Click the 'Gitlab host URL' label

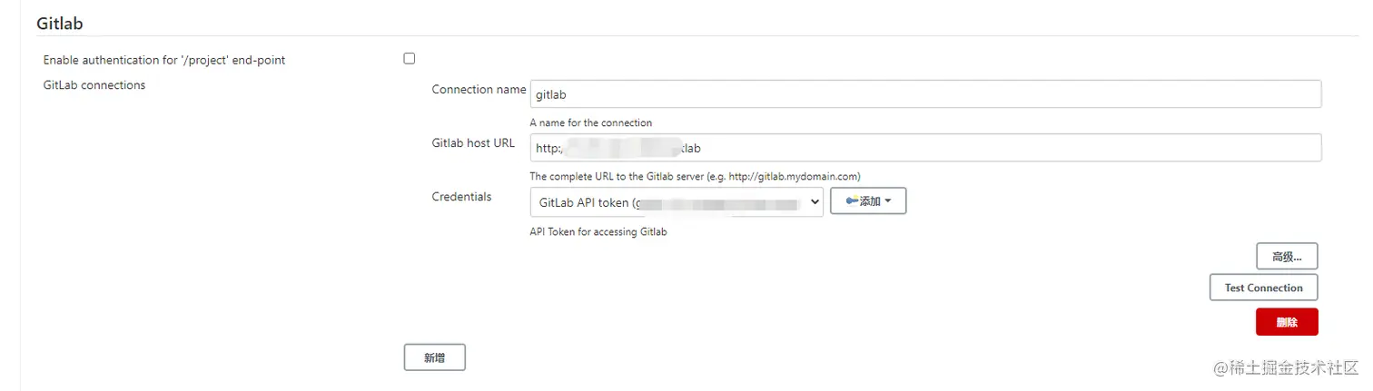coord(473,143)
